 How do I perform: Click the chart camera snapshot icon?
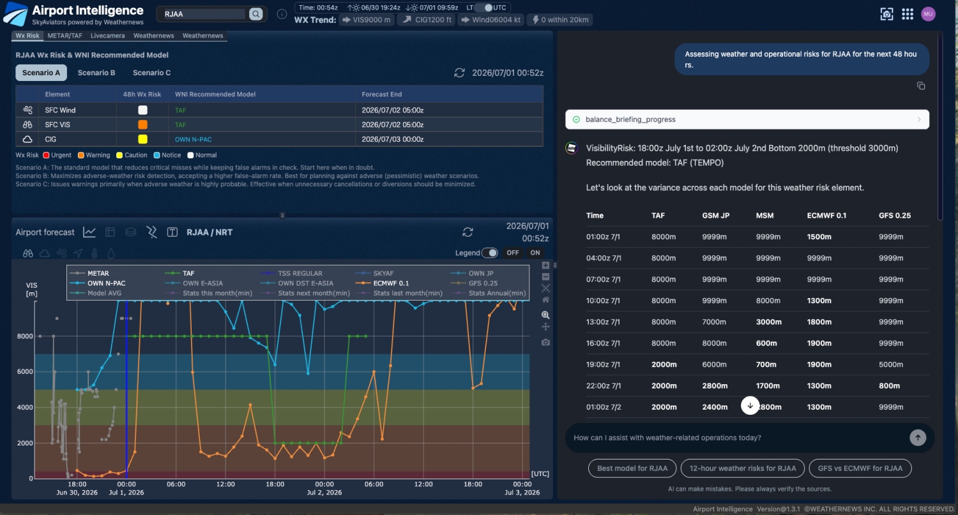click(545, 343)
